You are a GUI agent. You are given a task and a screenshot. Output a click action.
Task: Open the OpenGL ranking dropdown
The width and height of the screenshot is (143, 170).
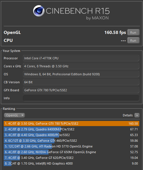tap(15, 115)
